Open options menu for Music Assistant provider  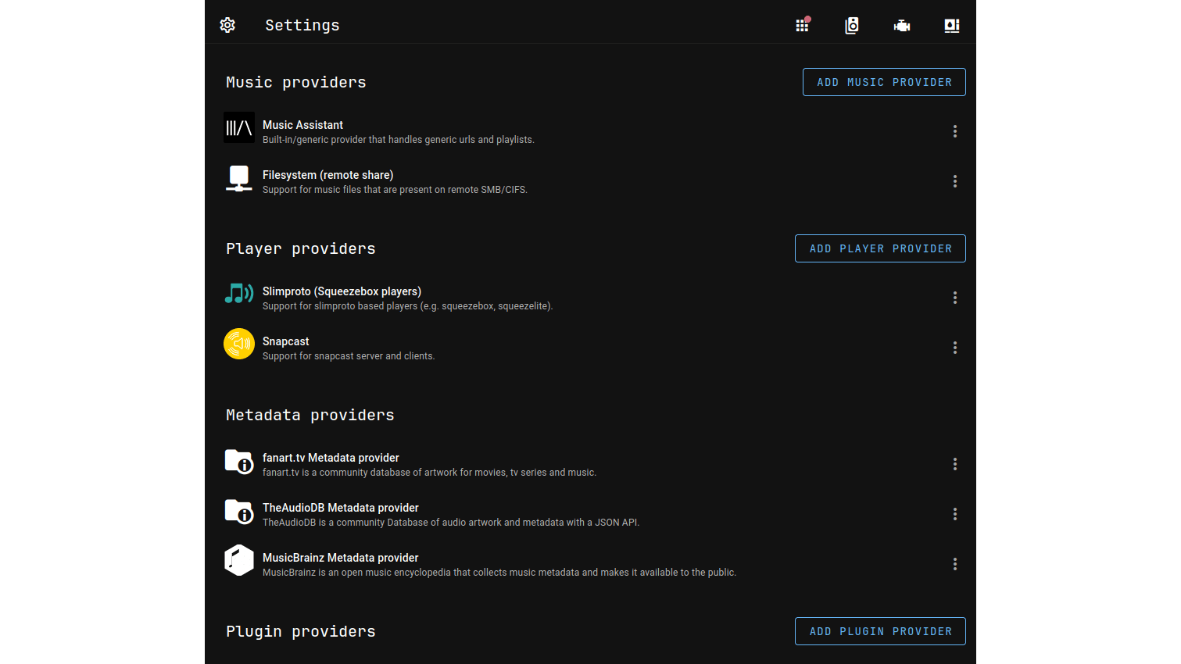coord(954,131)
